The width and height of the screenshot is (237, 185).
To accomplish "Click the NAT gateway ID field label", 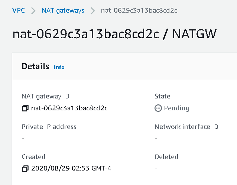I will 45,96.
